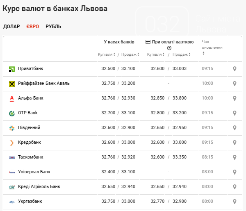
Task: Open the Райффайзен Банк Аваль link
Action: pos(44,83)
